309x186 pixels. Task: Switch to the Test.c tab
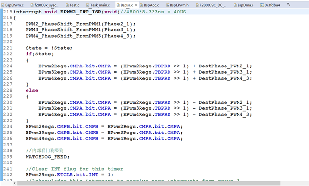(72, 5)
